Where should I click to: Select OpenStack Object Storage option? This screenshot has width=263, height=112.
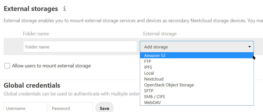[169, 85]
